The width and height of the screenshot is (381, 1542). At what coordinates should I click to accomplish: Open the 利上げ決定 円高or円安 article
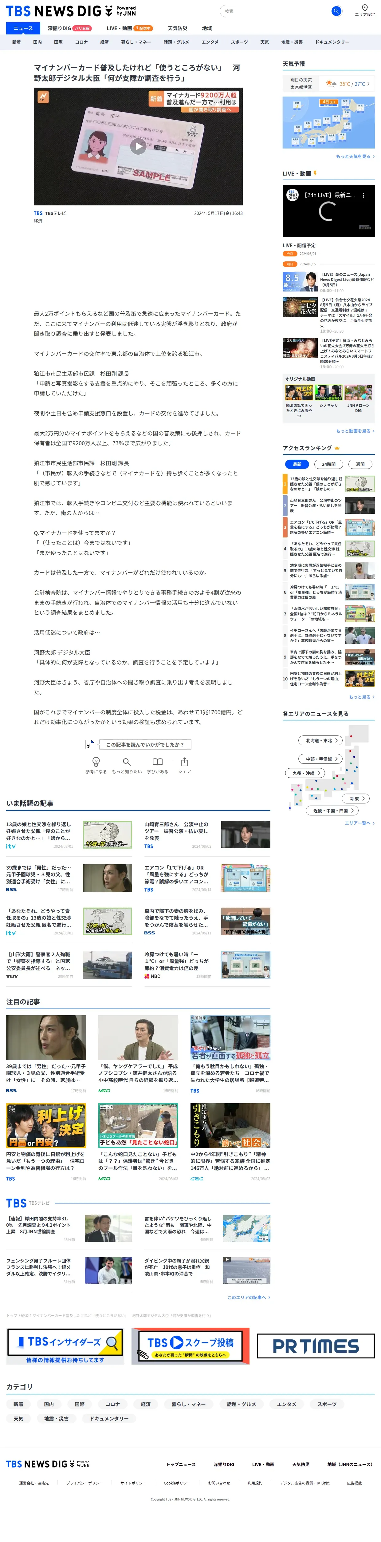(x=46, y=1126)
